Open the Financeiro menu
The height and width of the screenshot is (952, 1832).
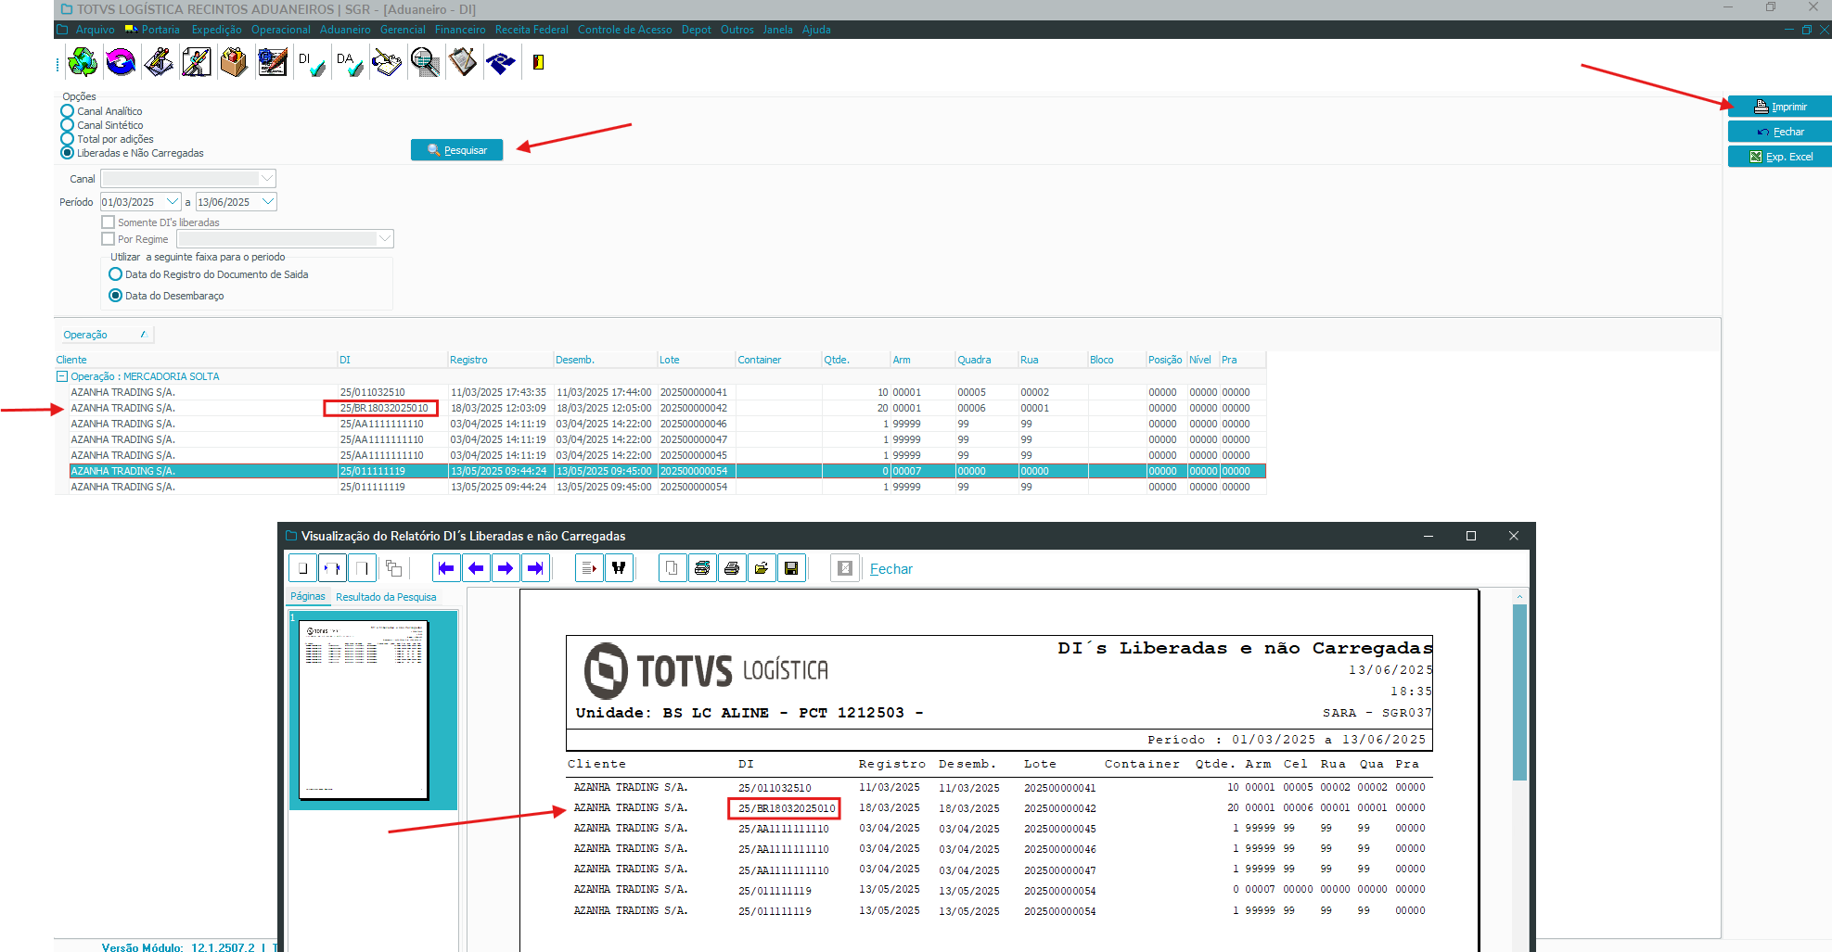point(460,30)
